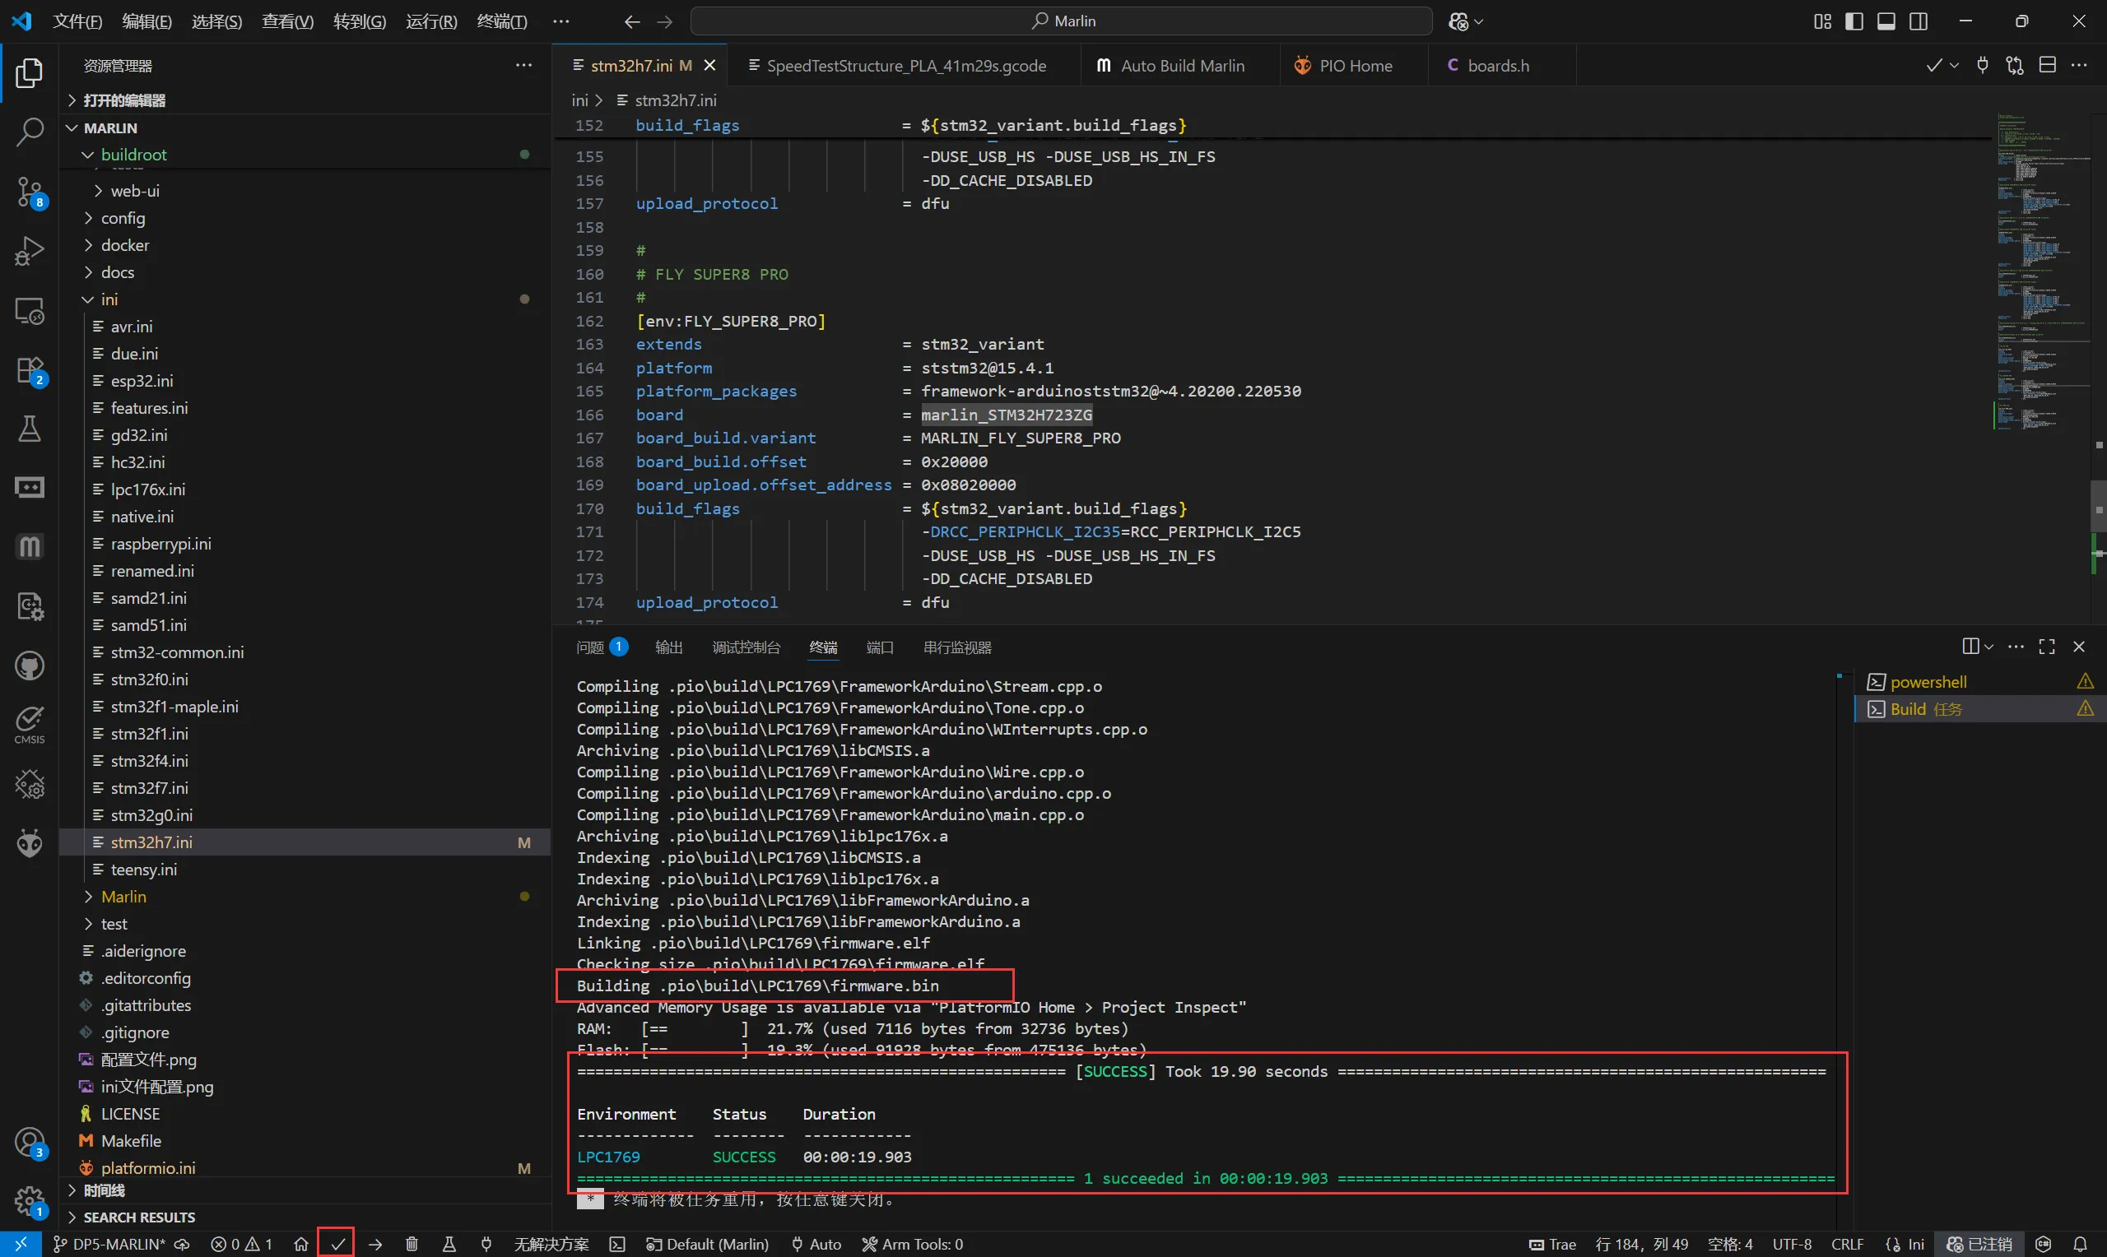Toggle primary side bar layout button
The height and width of the screenshot is (1257, 2107).
(x=1854, y=21)
